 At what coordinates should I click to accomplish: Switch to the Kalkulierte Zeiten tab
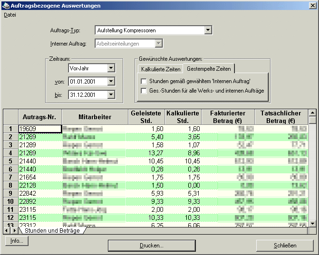(x=161, y=69)
